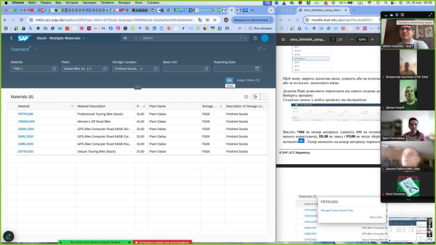Click export to spreadsheet icon
The width and height of the screenshot is (436, 245).
(x=255, y=97)
